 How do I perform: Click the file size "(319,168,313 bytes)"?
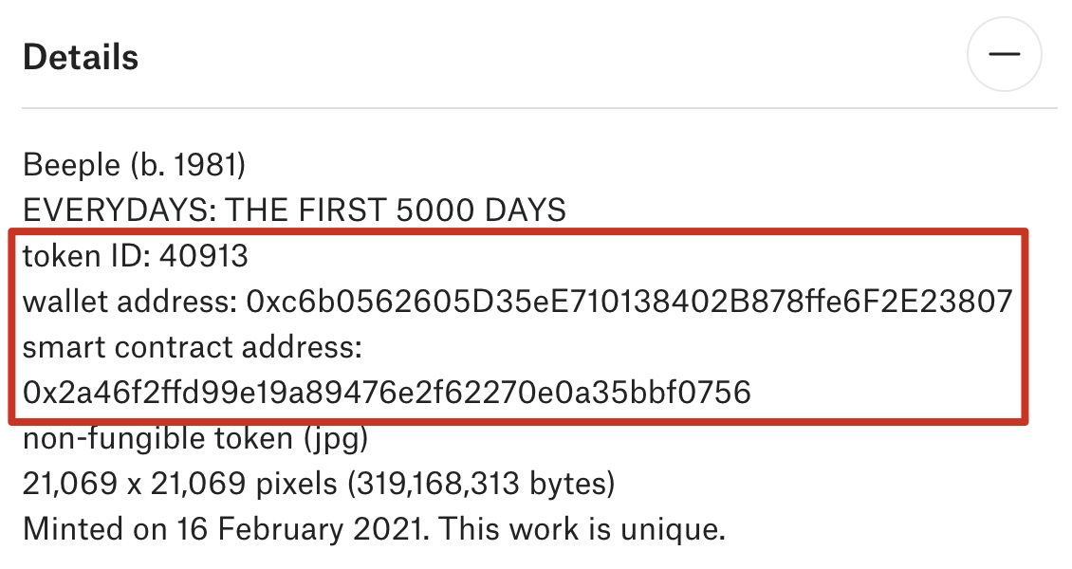pyautogui.click(x=480, y=484)
